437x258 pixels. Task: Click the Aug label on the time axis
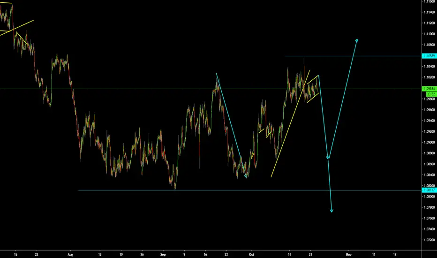tap(70, 254)
